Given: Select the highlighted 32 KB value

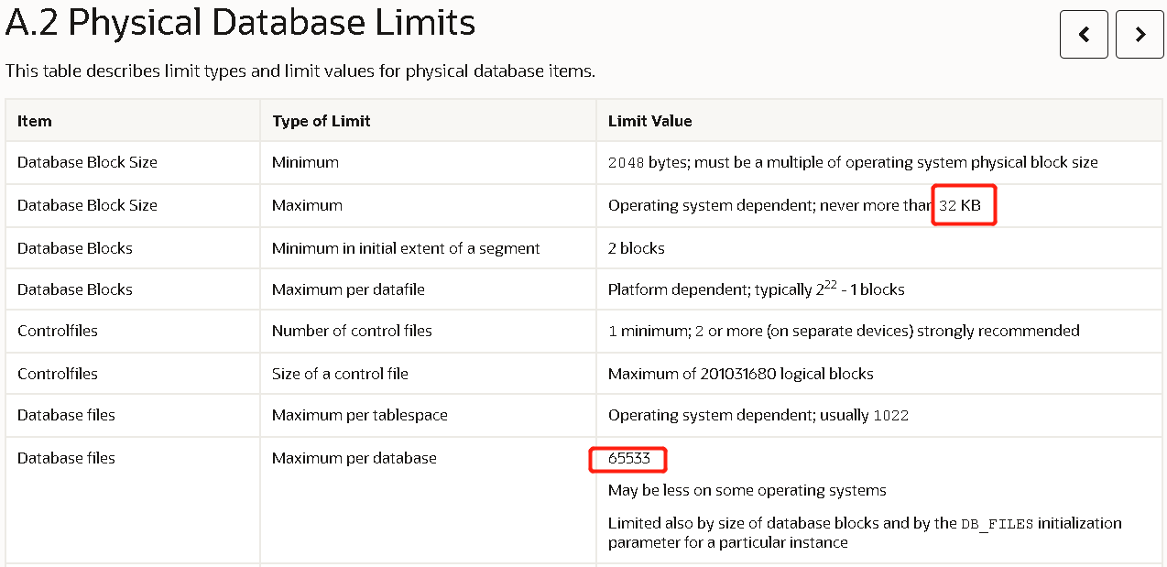Looking at the screenshot, I should click(960, 206).
